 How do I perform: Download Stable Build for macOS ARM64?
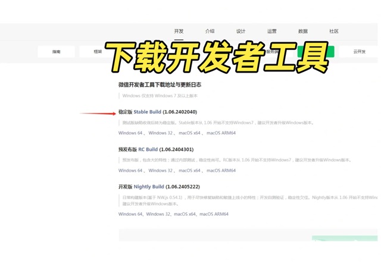pyautogui.click(x=221, y=133)
